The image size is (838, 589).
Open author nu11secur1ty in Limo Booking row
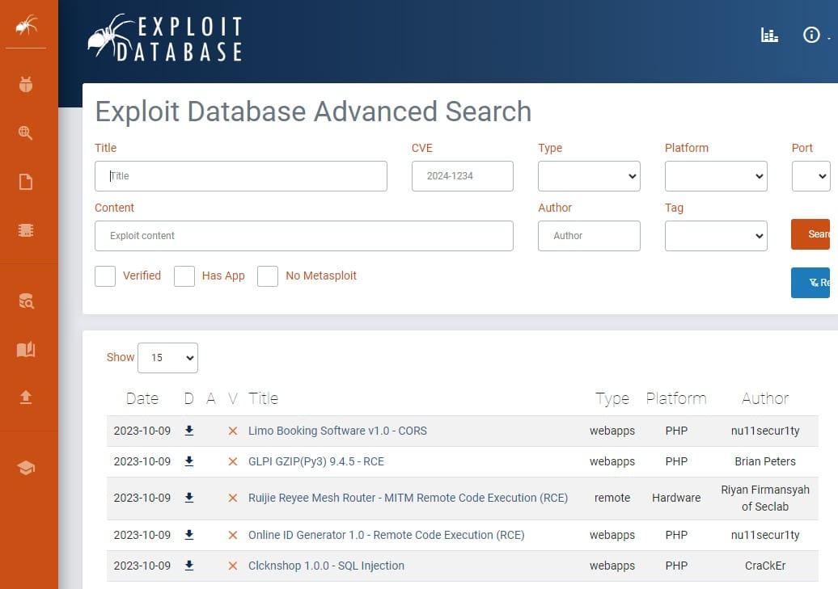tap(764, 431)
